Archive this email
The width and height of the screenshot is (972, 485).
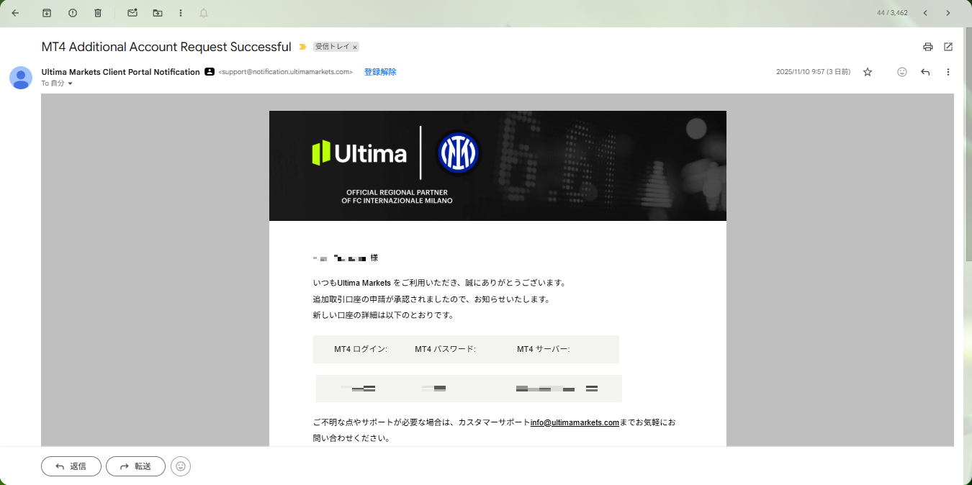click(x=47, y=13)
